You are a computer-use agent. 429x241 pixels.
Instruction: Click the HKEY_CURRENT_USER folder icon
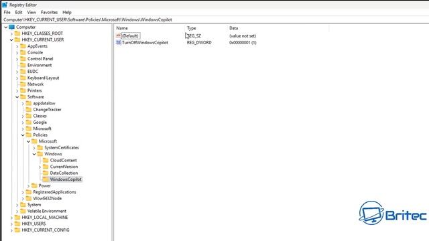pyautogui.click(x=17, y=39)
